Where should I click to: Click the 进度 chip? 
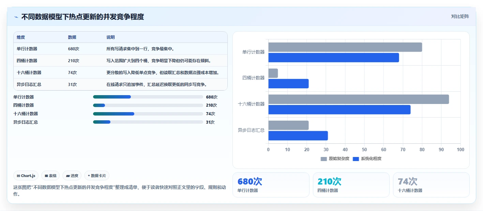click(x=72, y=176)
